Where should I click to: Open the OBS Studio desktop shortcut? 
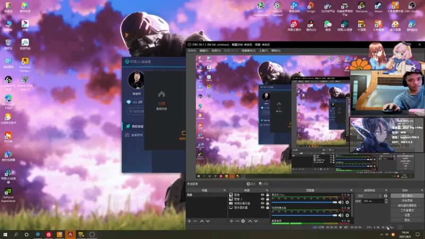click(412, 7)
